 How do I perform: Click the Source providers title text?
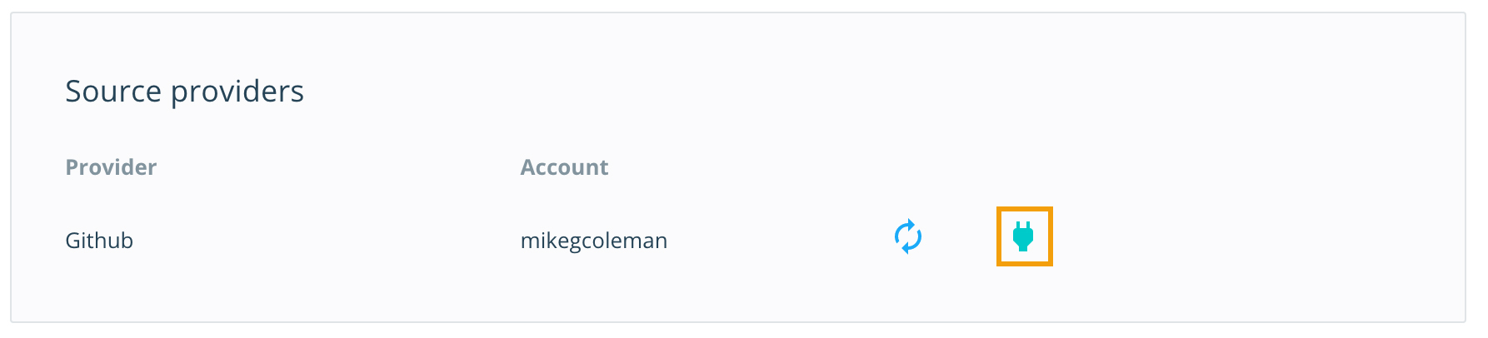pos(184,91)
